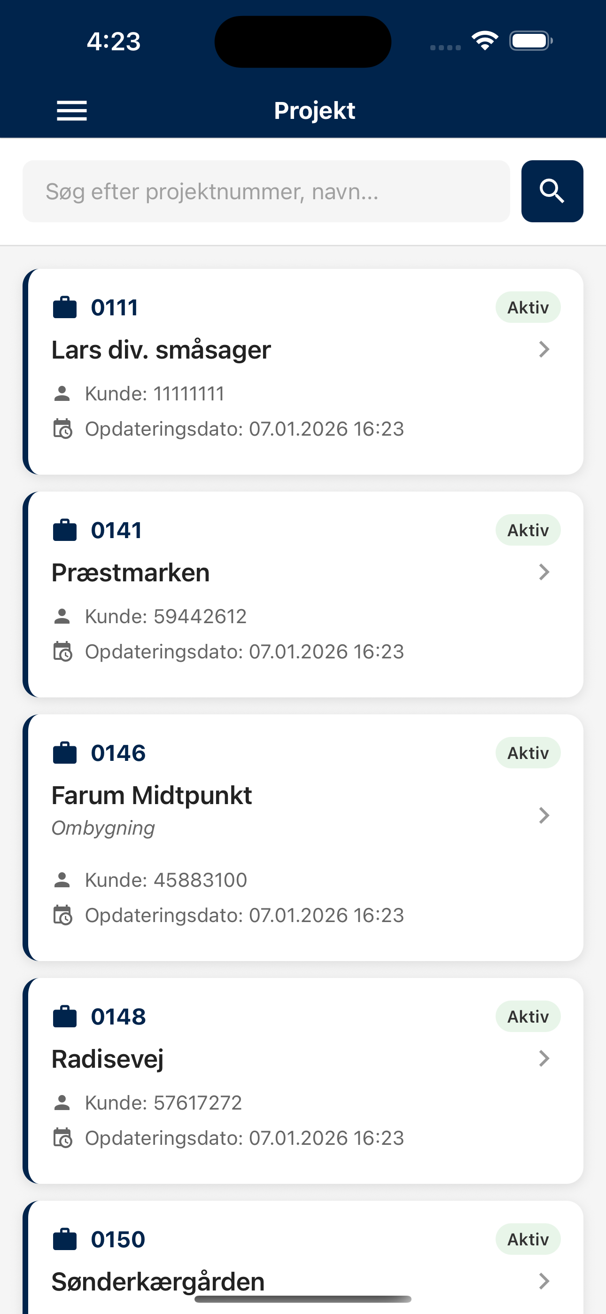The image size is (606, 1314).
Task: Click the briefcase icon for project 0141
Action: [65, 530]
